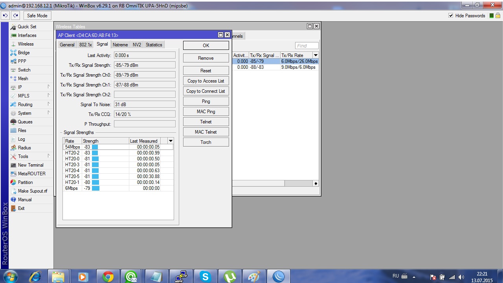The width and height of the screenshot is (503, 283).
Task: Open the Bridge menu item
Action: point(24,53)
